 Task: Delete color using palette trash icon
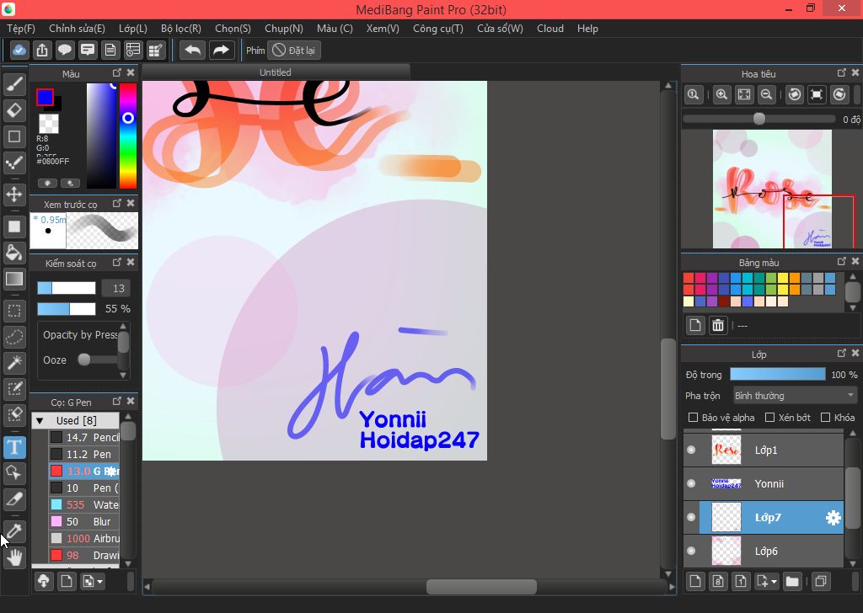tap(718, 325)
